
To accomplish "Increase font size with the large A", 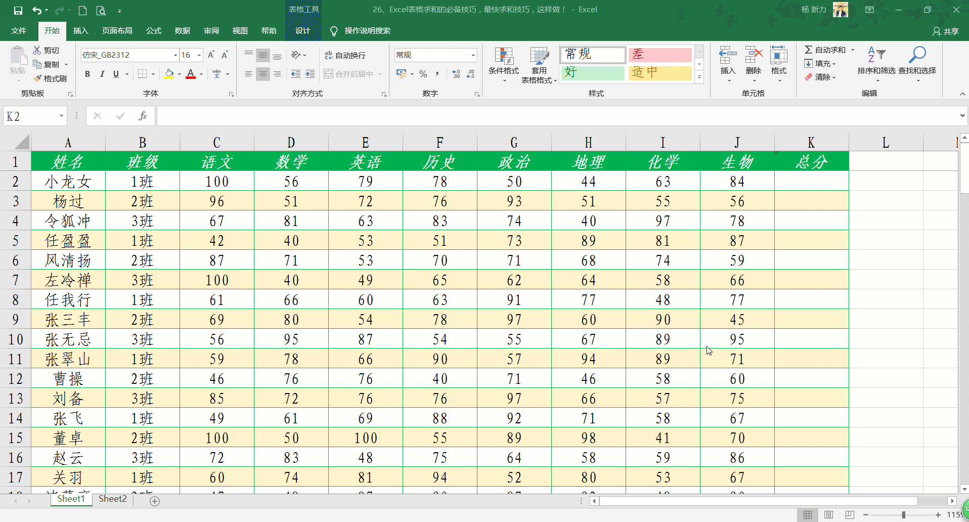I will point(211,55).
